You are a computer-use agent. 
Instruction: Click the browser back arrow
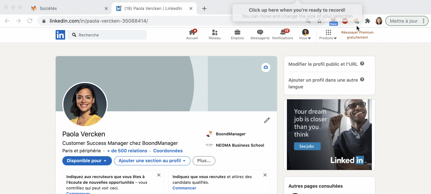point(7,21)
